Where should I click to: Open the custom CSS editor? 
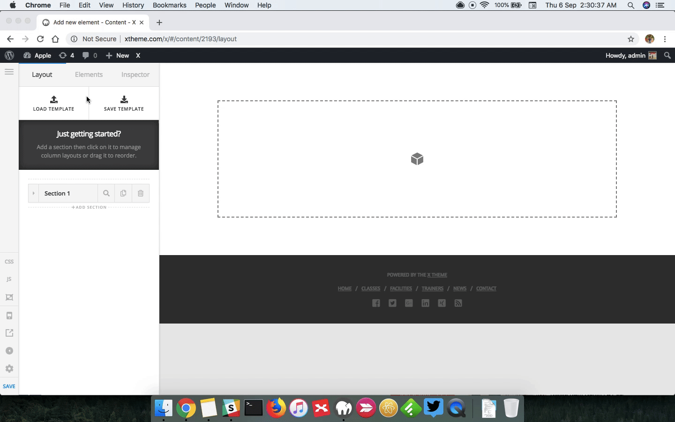pos(9,262)
